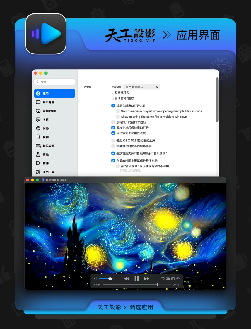Enter picture-in-picture from player controls
This screenshot has width=251, height=329.
168,279
